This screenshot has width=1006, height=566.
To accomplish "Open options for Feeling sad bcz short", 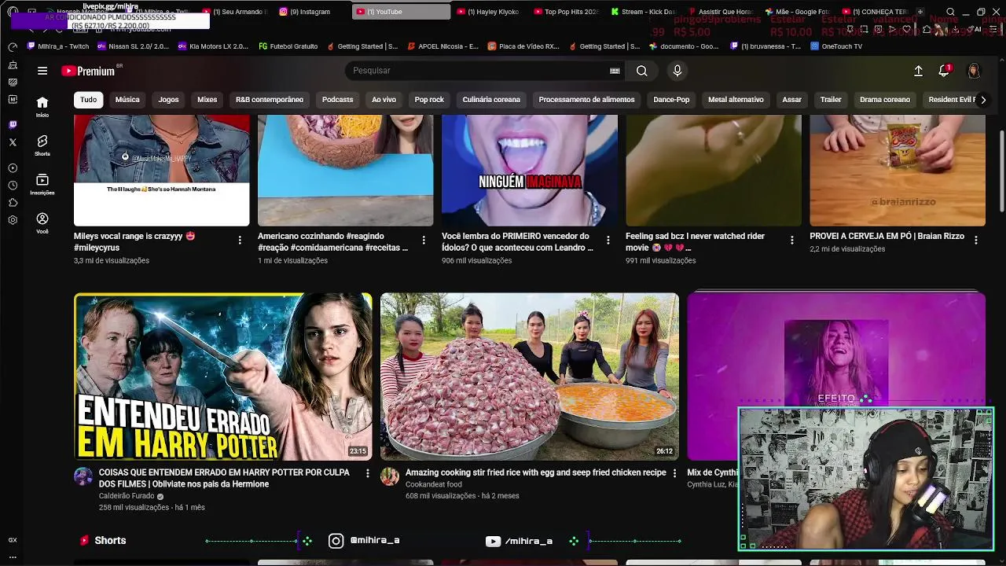I will click(x=791, y=241).
